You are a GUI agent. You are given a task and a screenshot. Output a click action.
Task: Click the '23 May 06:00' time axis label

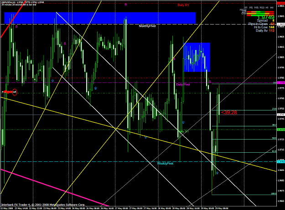(x=50, y=208)
